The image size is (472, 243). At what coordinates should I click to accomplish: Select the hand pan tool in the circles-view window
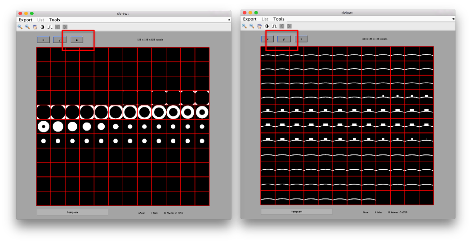pos(35,27)
